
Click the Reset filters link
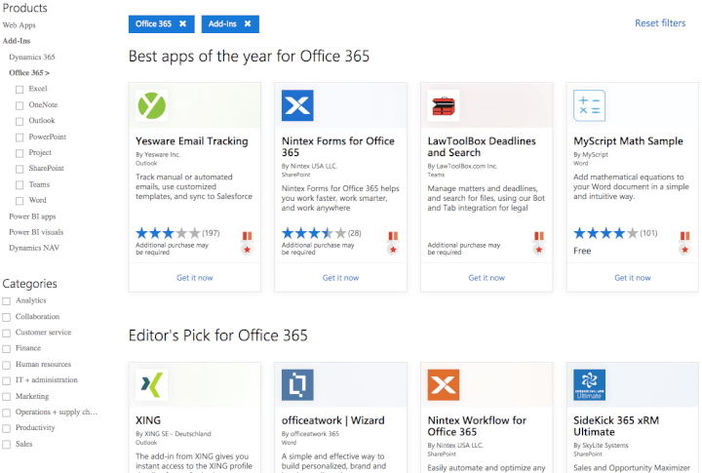click(x=660, y=23)
